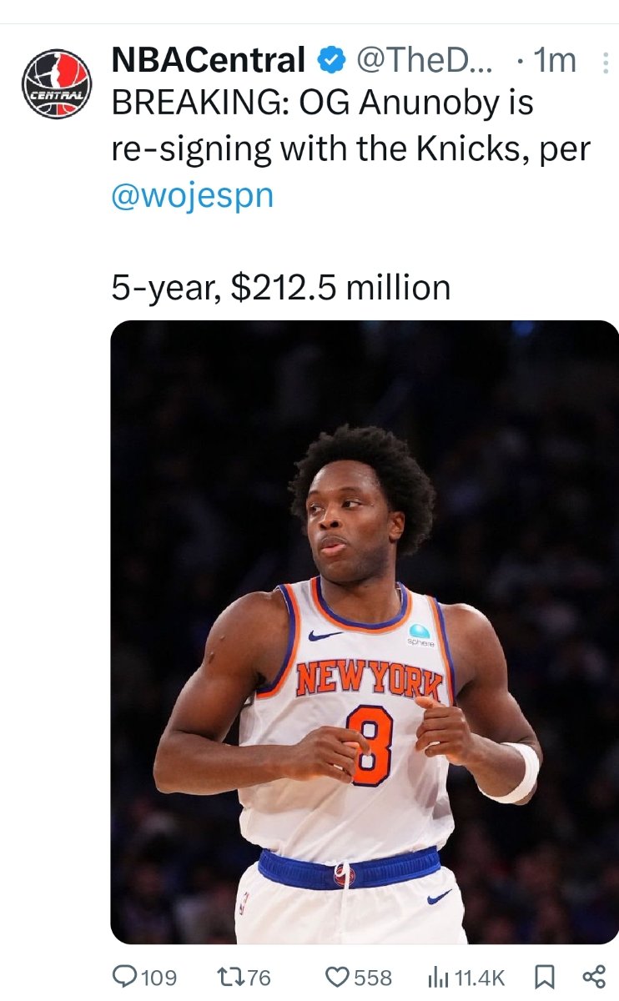Open the @wojespn mention link
Viewport: 619px width, 1001px height.
(x=193, y=198)
